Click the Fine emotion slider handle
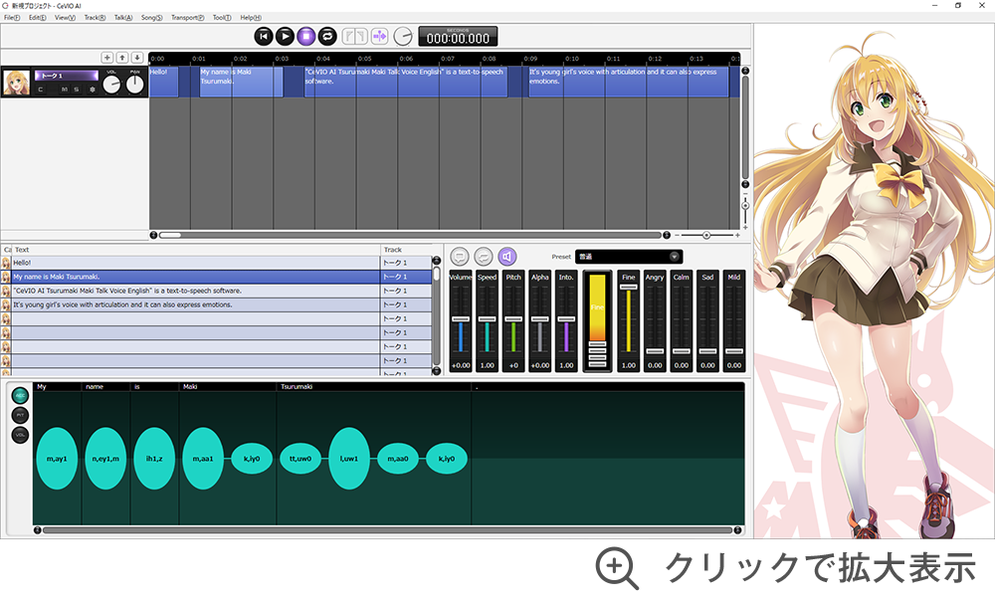 (628, 288)
